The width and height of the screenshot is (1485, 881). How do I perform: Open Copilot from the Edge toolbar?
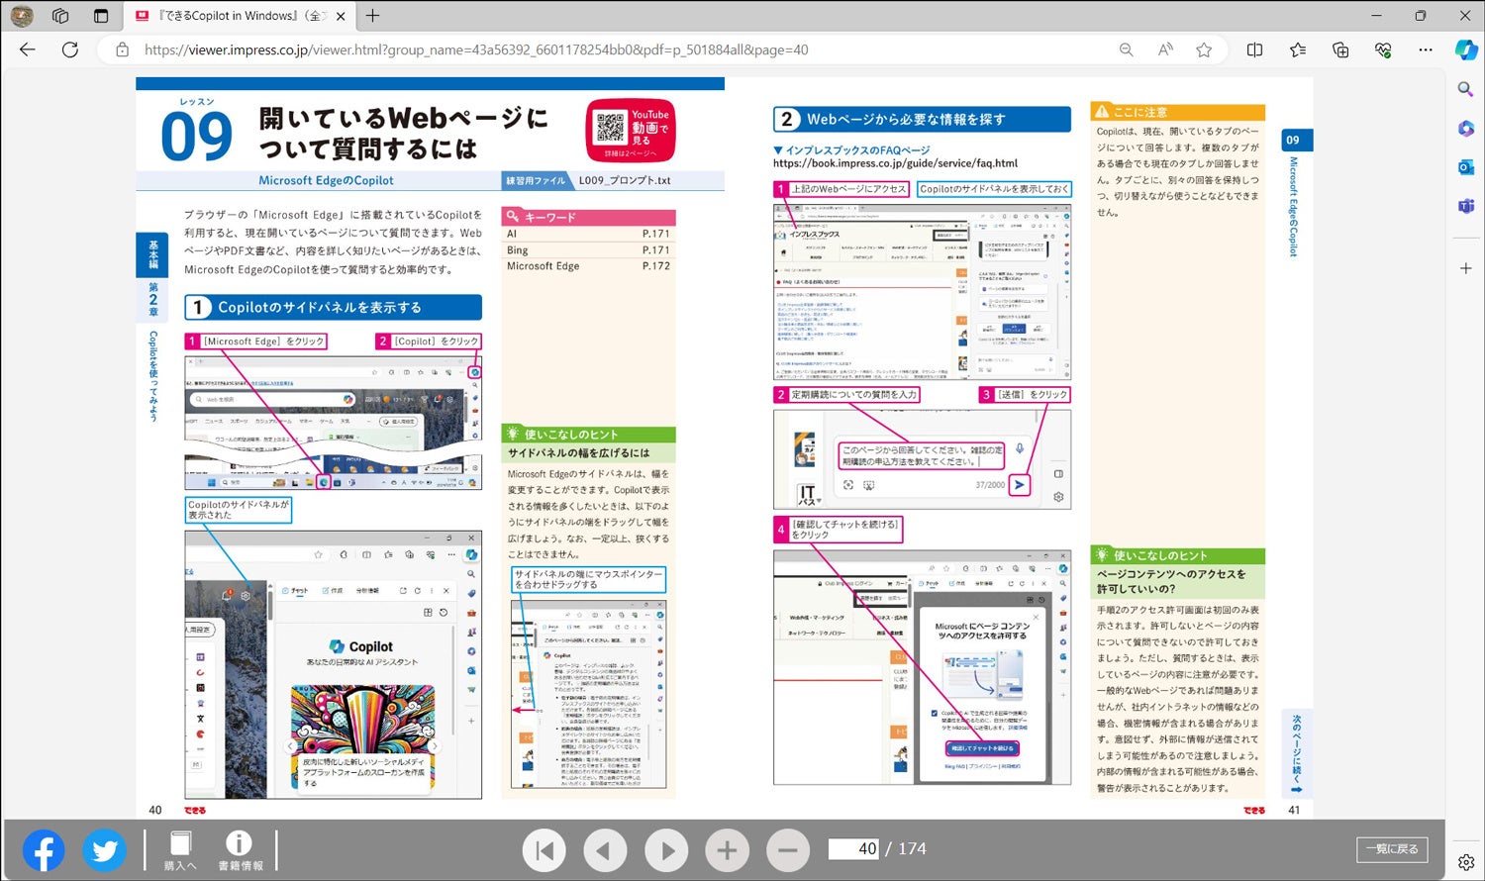tap(1467, 50)
